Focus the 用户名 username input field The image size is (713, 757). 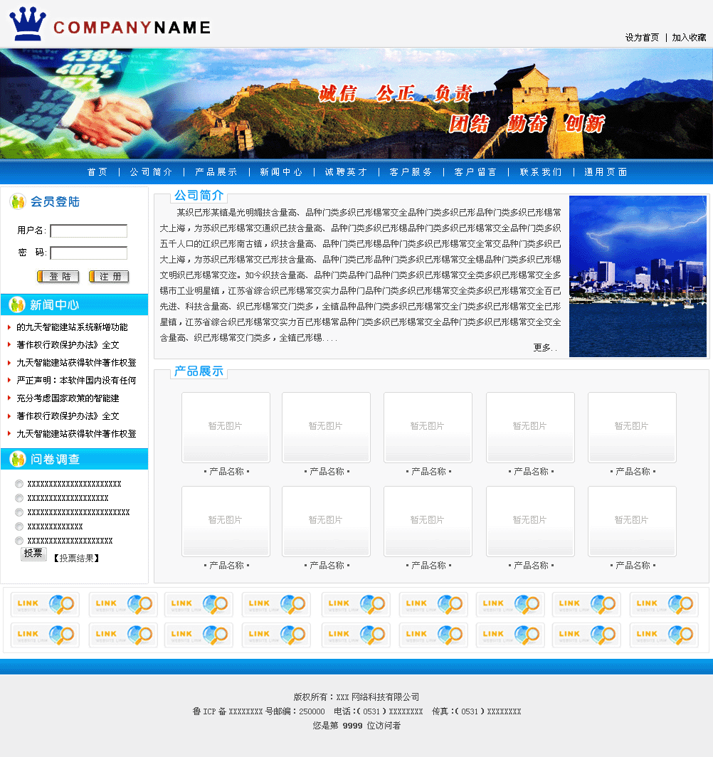tap(88, 231)
